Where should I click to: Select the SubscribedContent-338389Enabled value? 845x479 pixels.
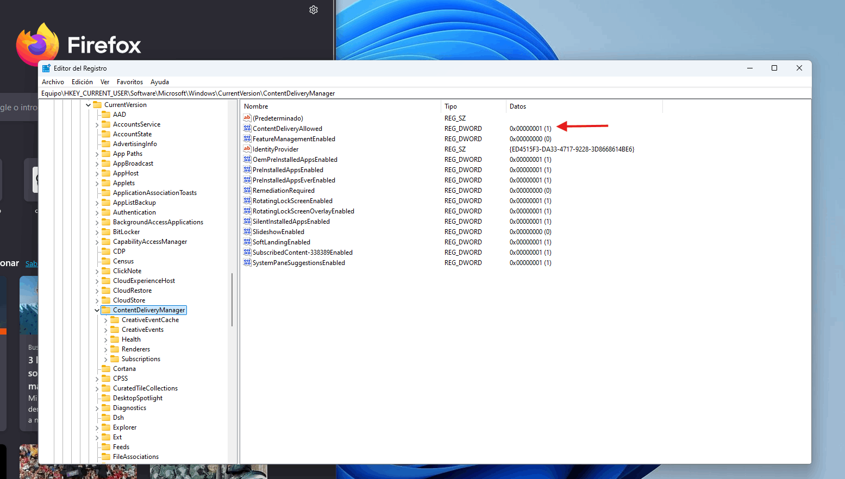coord(303,253)
